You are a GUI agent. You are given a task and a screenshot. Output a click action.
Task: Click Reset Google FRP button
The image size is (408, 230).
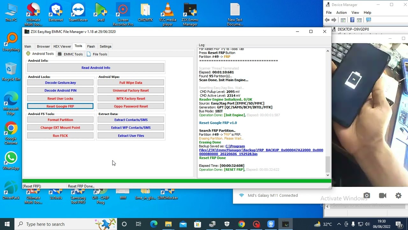click(x=60, y=106)
